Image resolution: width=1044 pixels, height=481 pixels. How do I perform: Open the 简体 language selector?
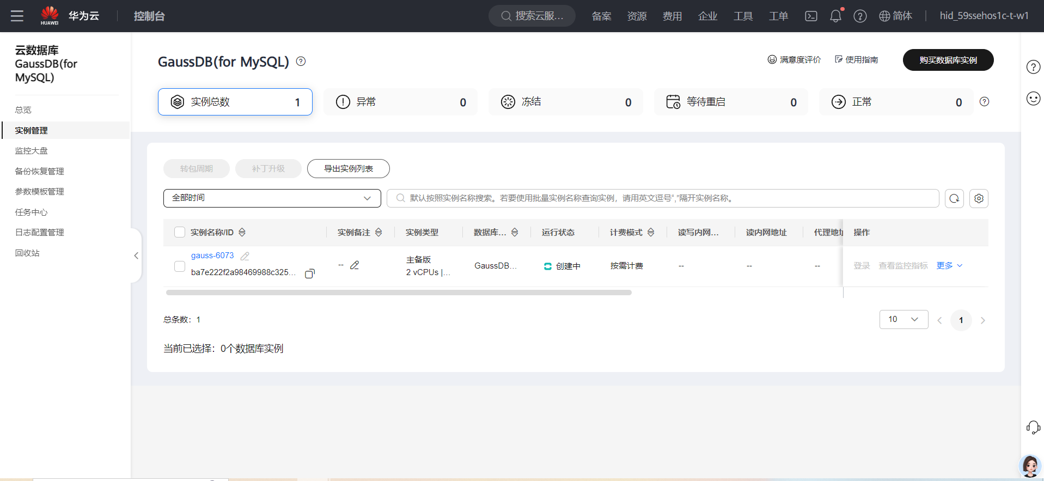(895, 16)
